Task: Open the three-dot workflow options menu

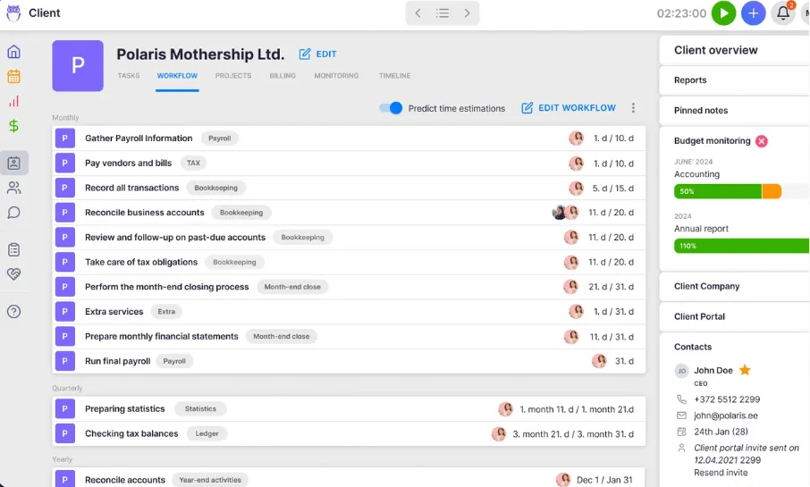Action: tap(633, 108)
